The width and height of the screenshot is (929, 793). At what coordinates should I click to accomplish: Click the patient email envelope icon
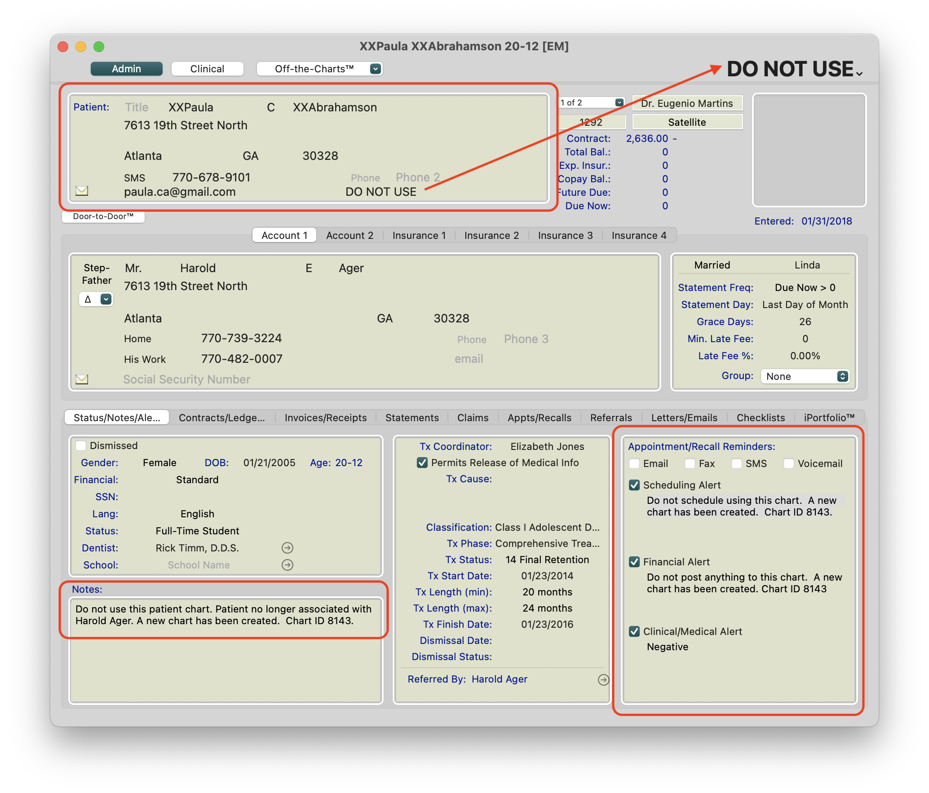[x=82, y=191]
